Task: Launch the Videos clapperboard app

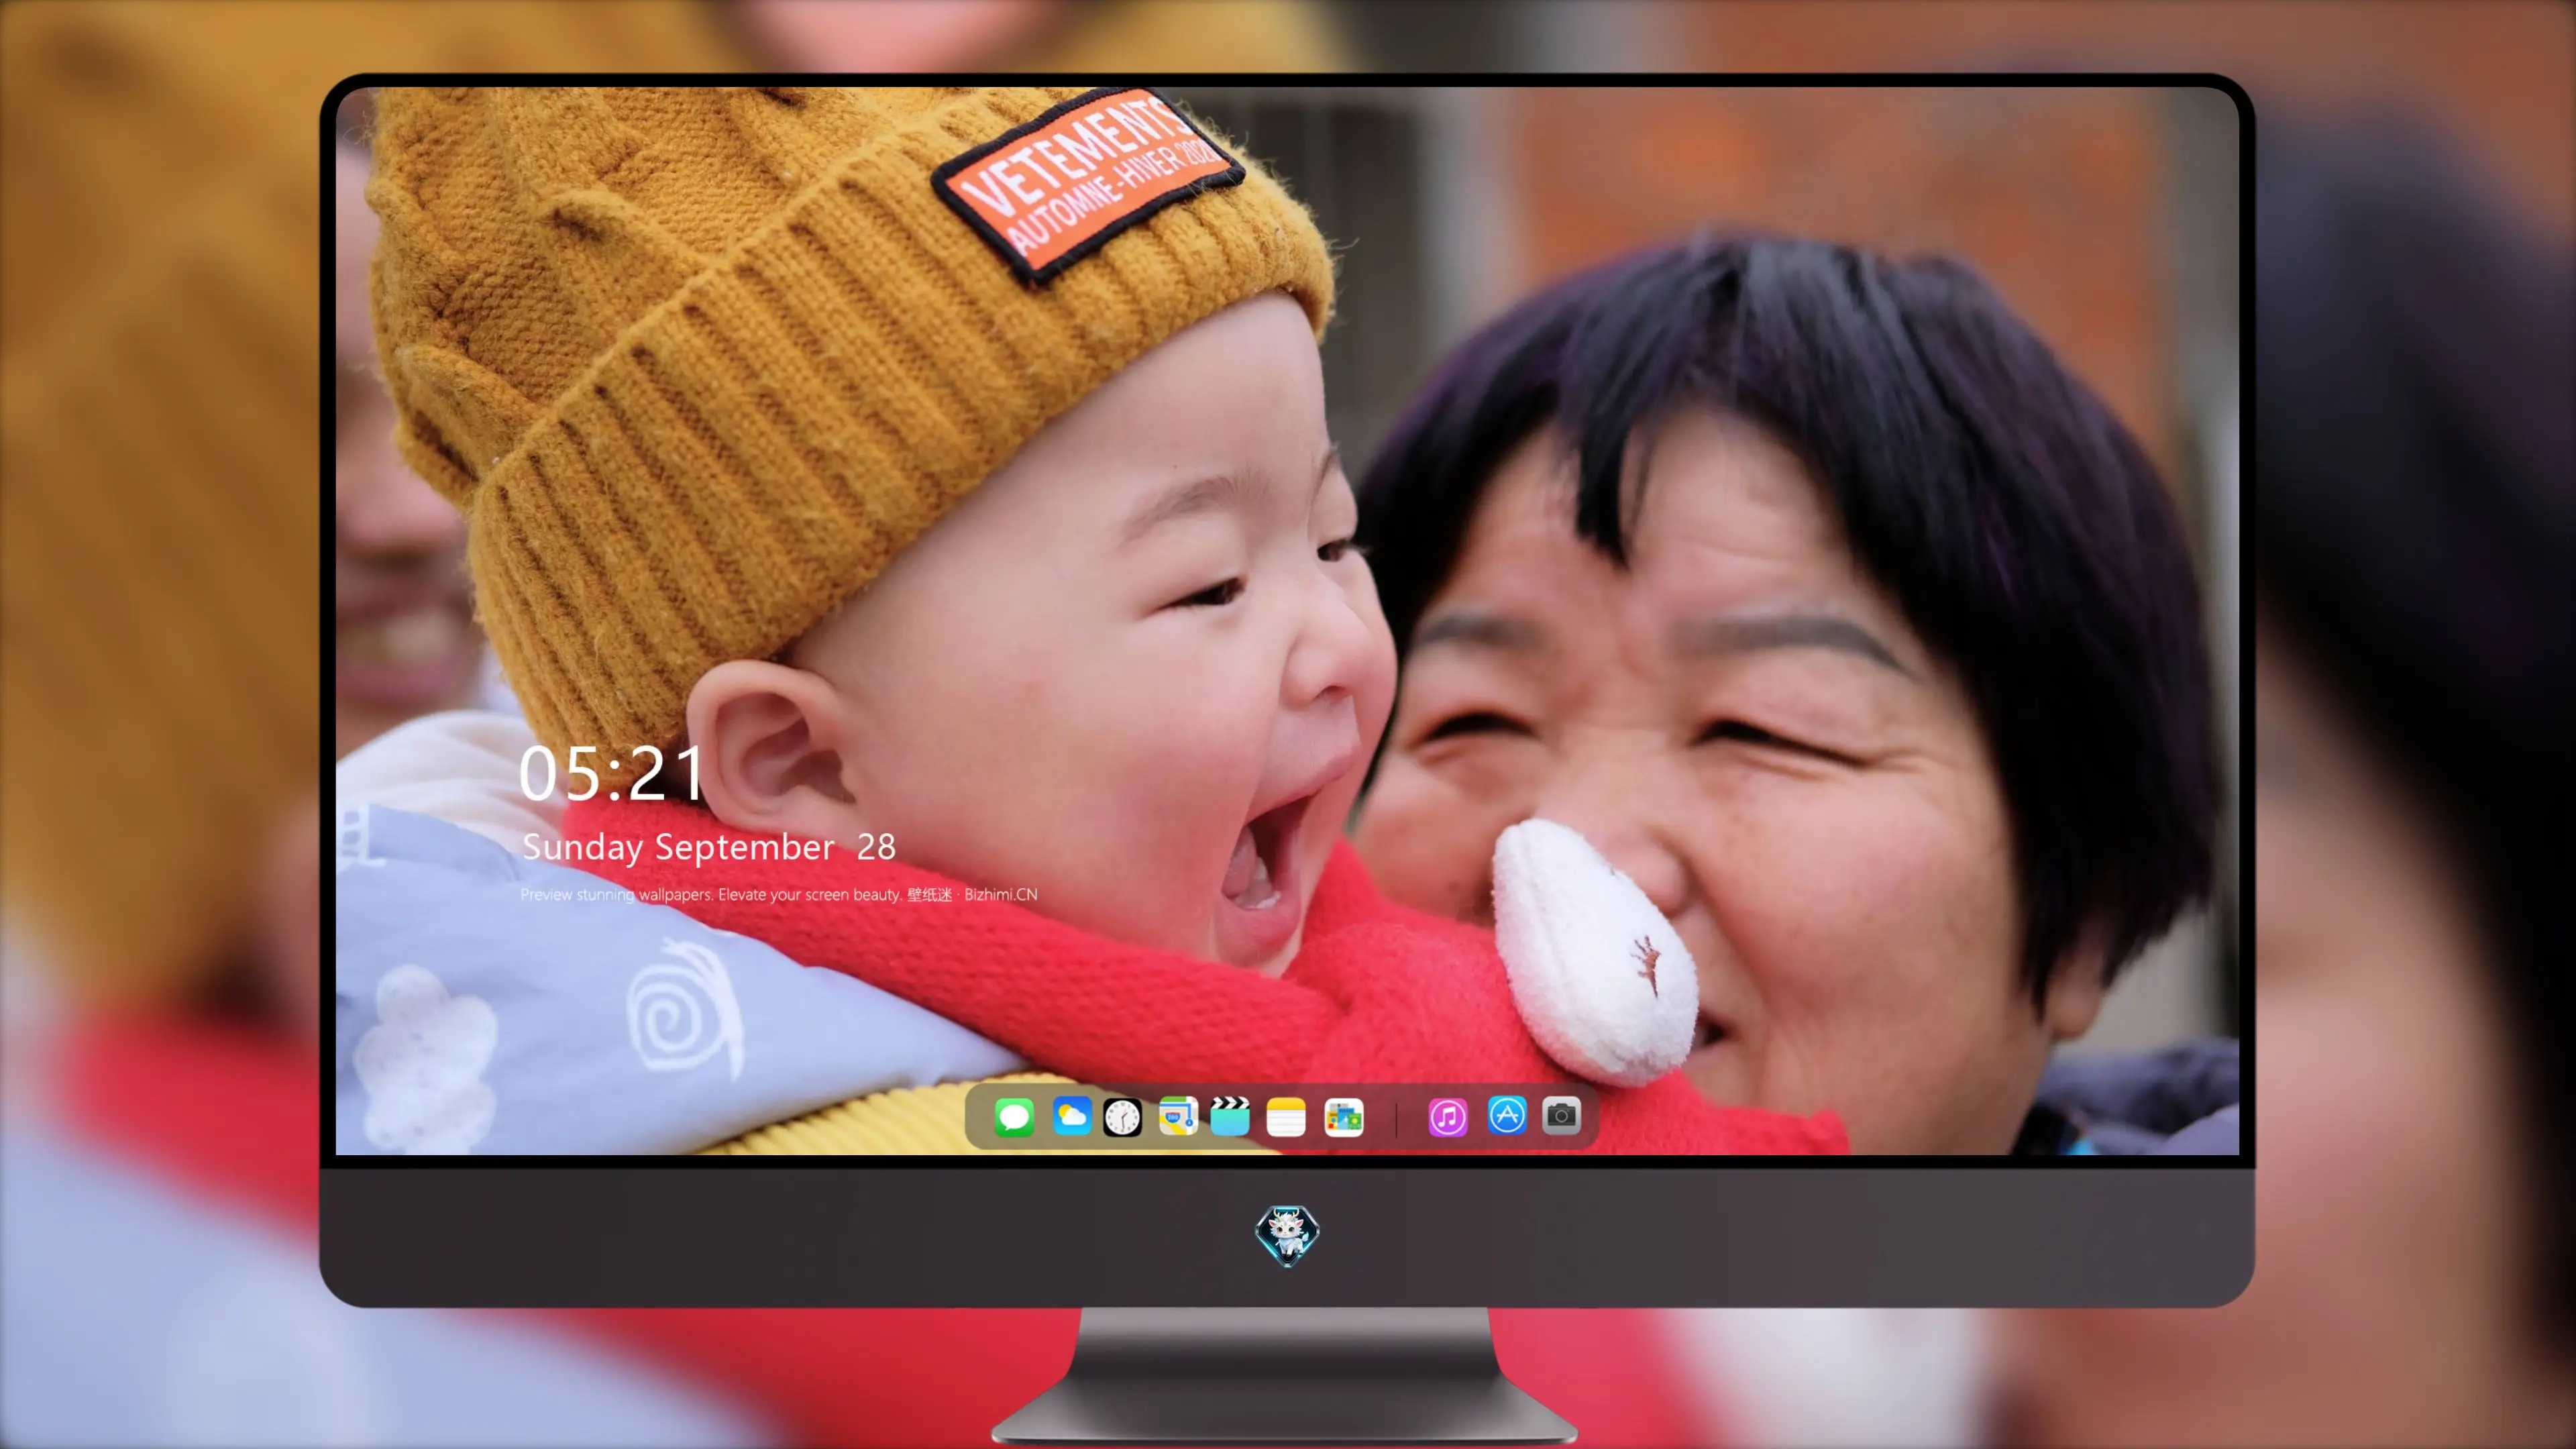Action: pos(1230,1116)
